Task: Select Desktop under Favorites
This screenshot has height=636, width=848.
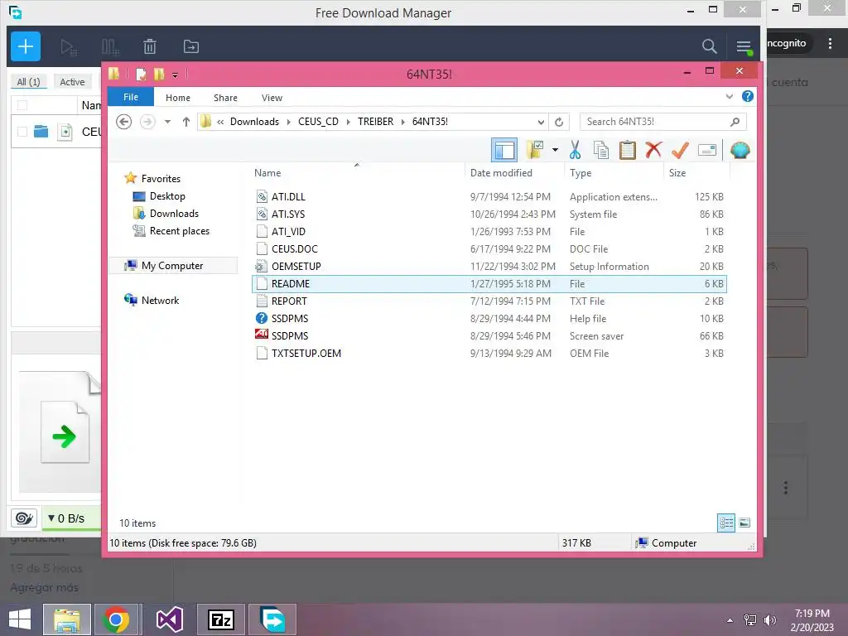Action: (x=159, y=195)
